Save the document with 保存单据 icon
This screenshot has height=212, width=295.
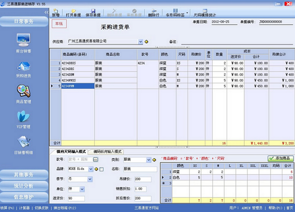pyautogui.click(x=93, y=13)
